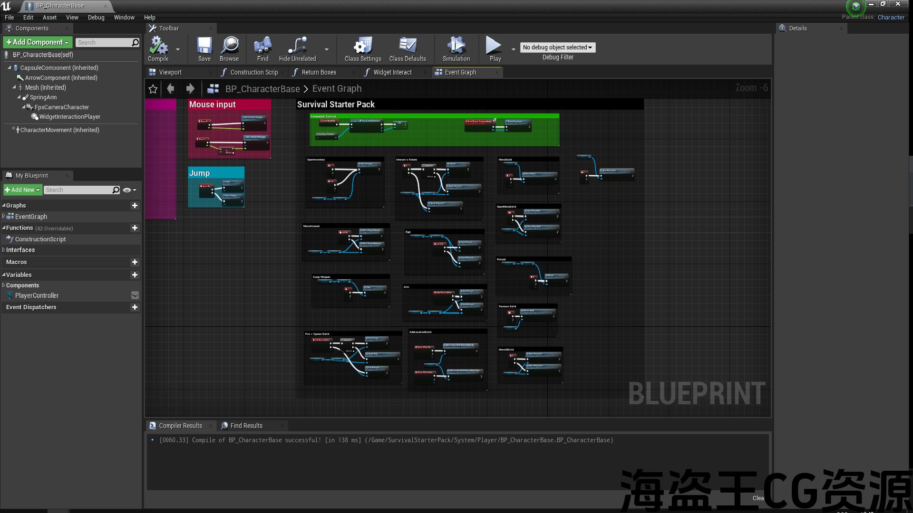Viewport: 913px width, 513px height.
Task: Open the Add Component dropdown
Action: [x=38, y=42]
